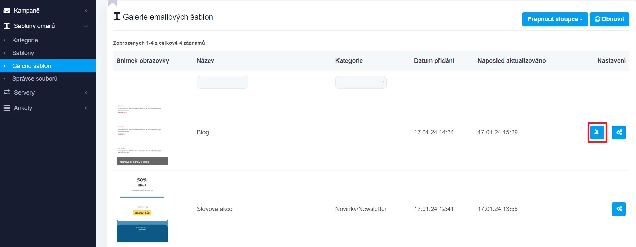The height and width of the screenshot is (247, 636).
Task: Expand the Ankety menu chevron
Action: [86, 108]
